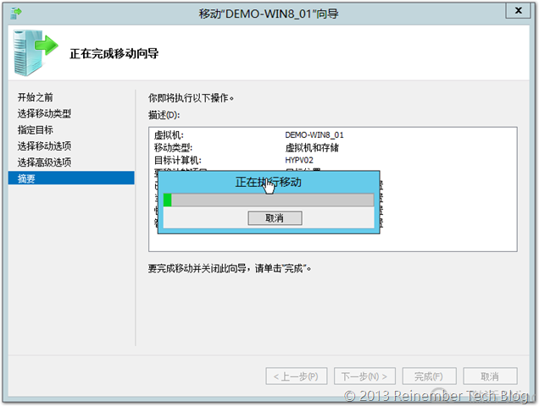Select the 选择移动类型 wizard step
Viewport: 539px width, 406px height.
click(44, 113)
